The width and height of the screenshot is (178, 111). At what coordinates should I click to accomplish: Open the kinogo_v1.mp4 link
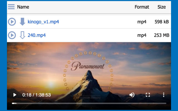43,22
